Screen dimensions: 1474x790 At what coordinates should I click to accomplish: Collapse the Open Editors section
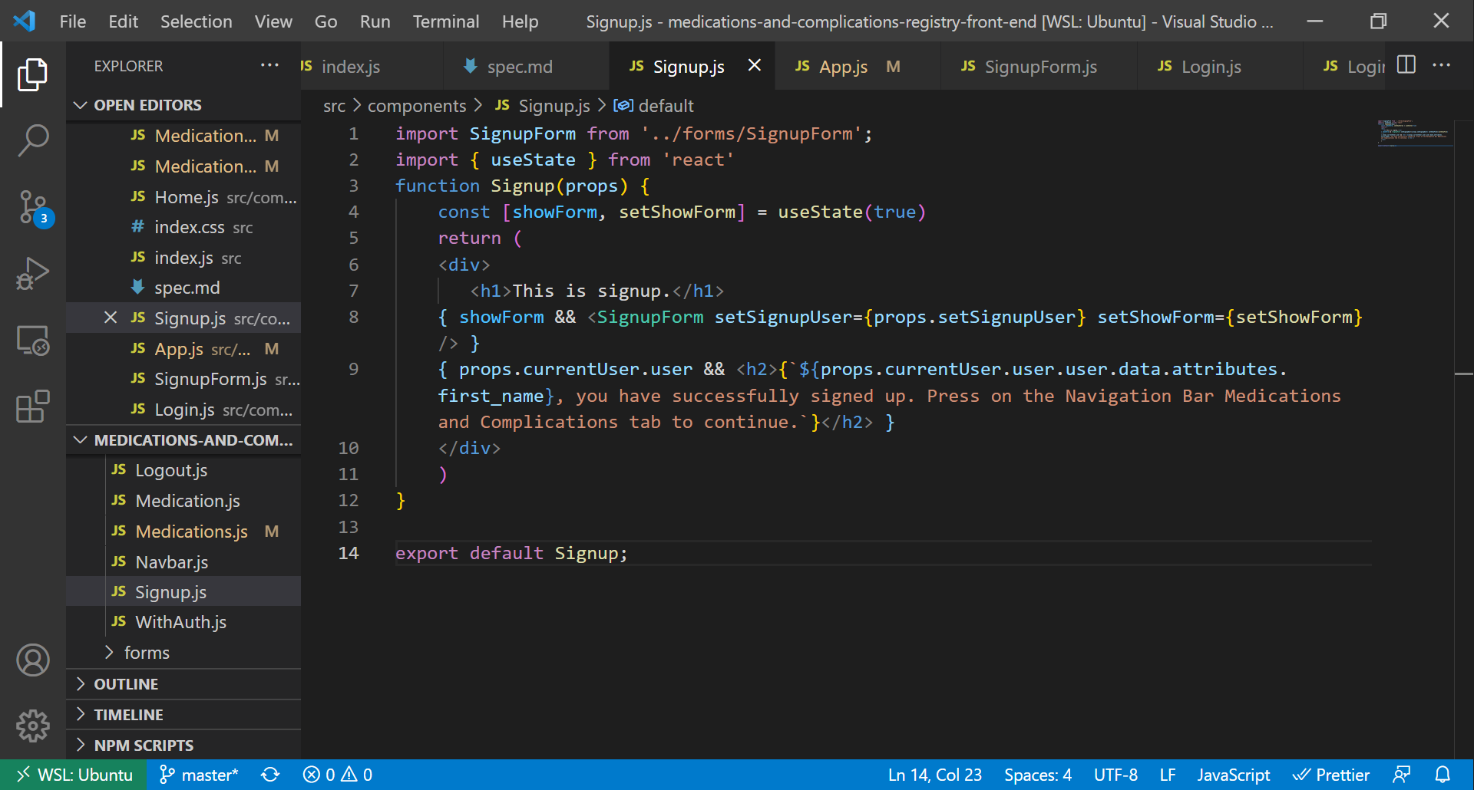coord(147,105)
